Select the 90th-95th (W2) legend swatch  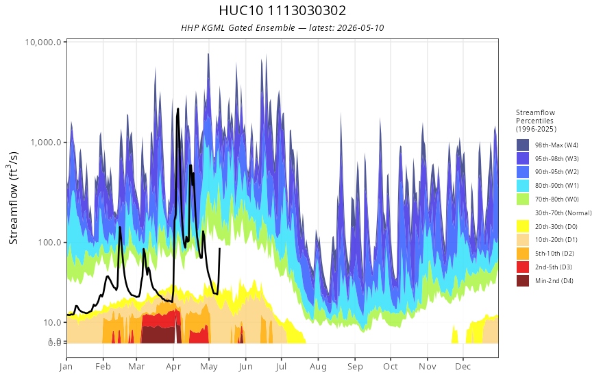pos(523,172)
